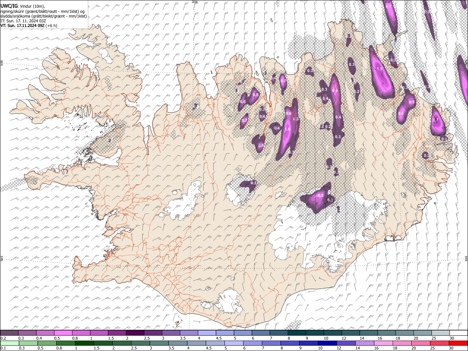Select the light lavender upper swatch between 4 and 4.5
This screenshot has height=351, width=468.
pos(207,333)
